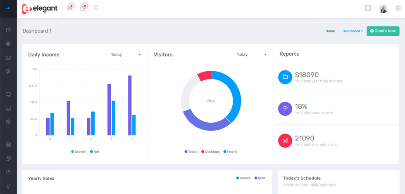
Task: Click the red Desktops segment of the donut chart
Action: pos(205,76)
